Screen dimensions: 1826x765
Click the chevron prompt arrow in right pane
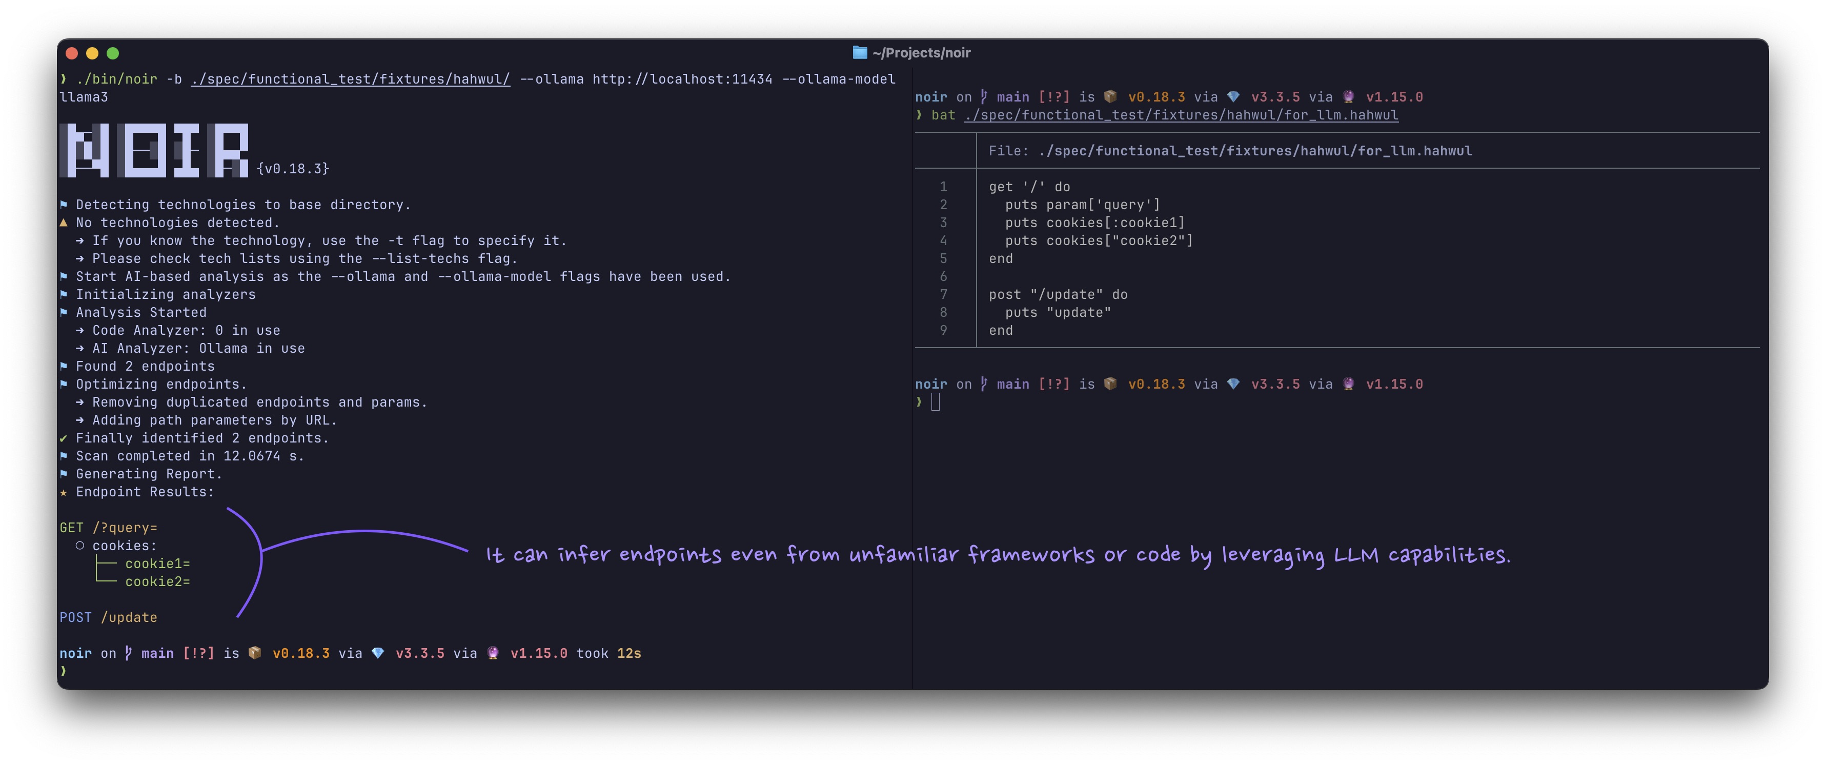(x=918, y=401)
